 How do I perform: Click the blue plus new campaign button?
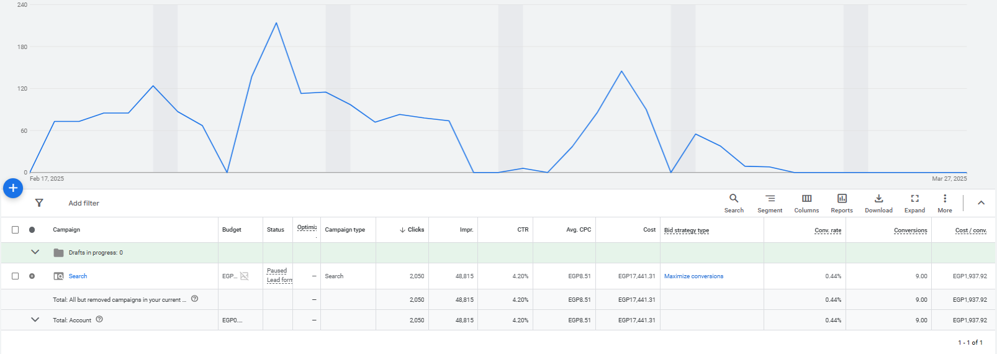point(13,188)
